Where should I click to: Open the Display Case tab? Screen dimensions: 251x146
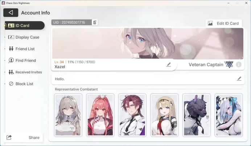click(x=24, y=37)
